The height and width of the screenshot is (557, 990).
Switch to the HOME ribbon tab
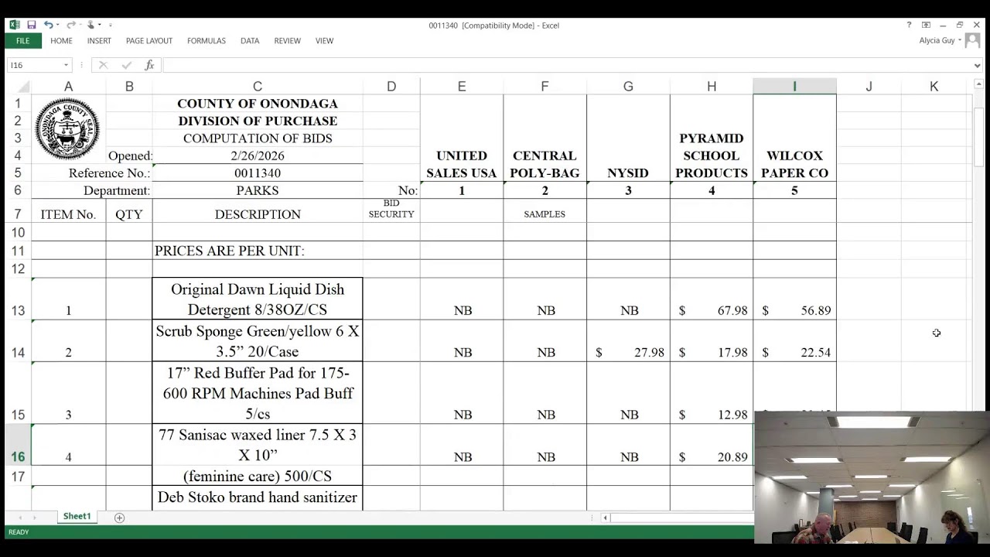61,41
